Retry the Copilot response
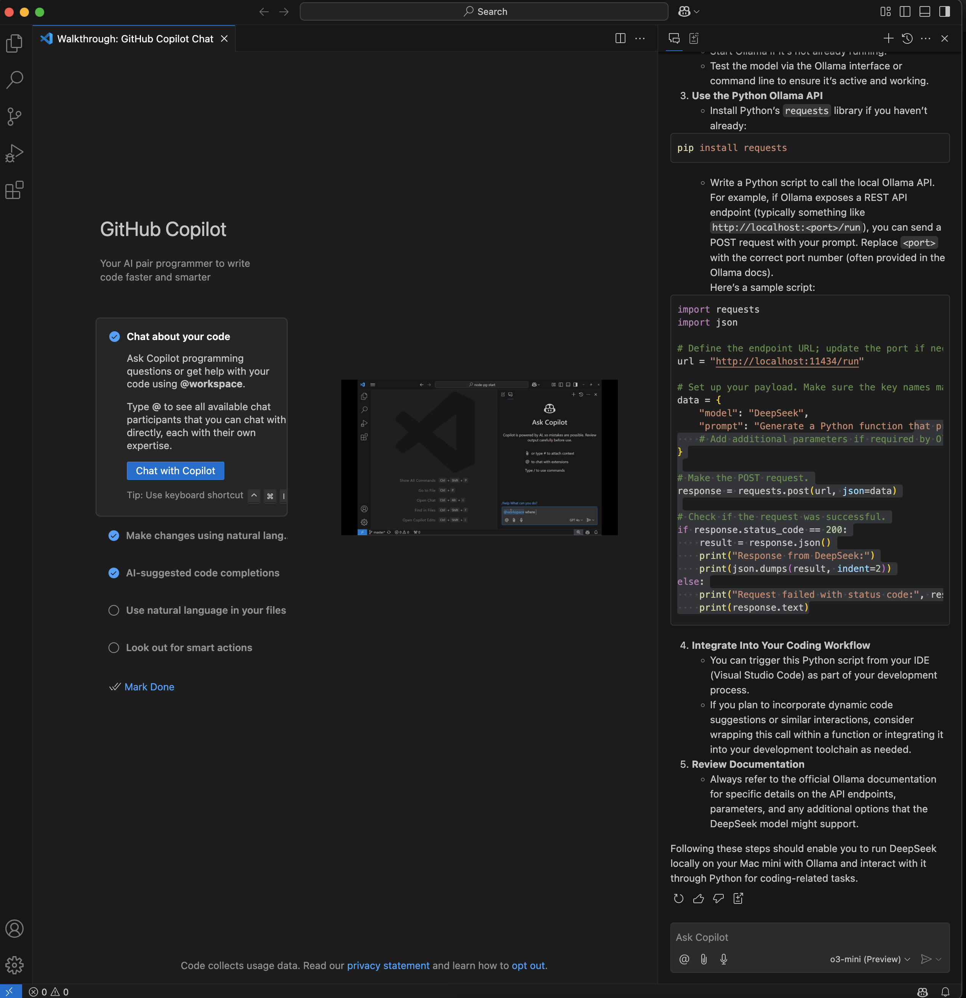 [678, 899]
